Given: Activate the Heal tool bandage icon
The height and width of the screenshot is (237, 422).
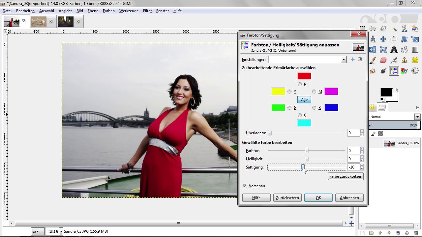Looking at the screenshot, I should [x=415, y=60].
